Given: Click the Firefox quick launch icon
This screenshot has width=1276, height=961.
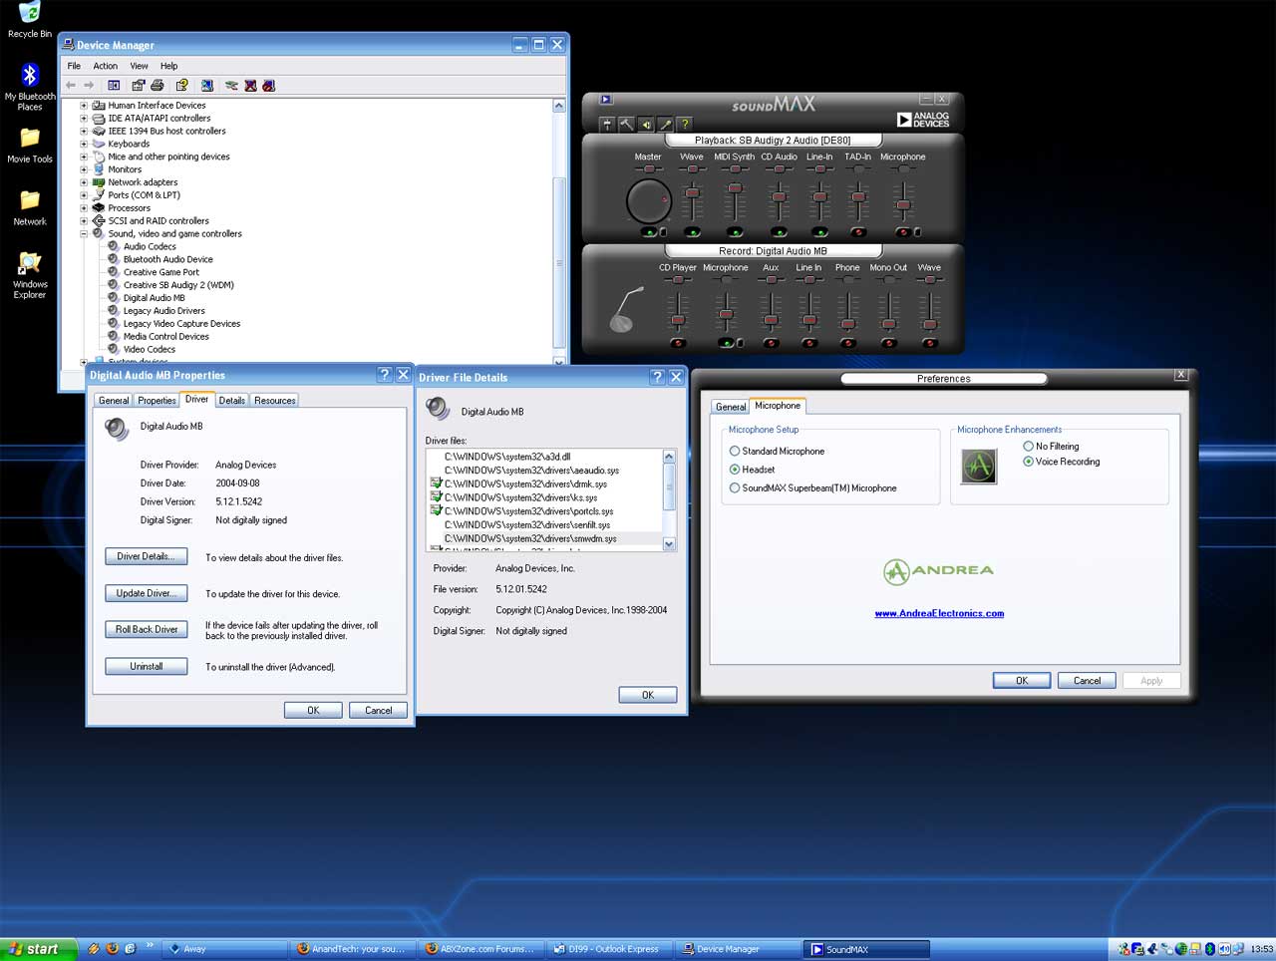Looking at the screenshot, I should click(112, 949).
